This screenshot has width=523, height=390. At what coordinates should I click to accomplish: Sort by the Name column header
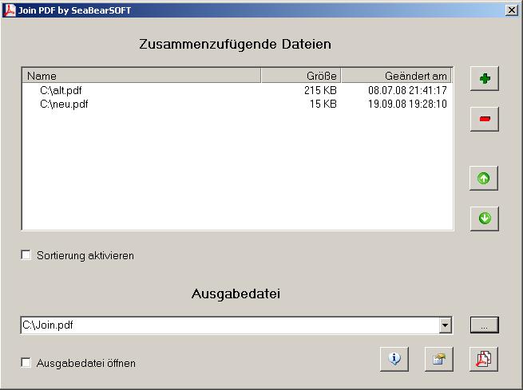(x=141, y=76)
